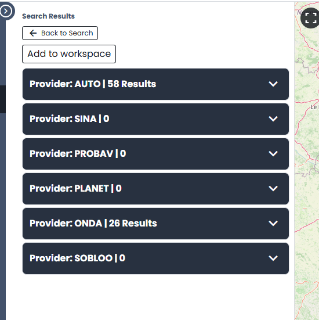Click the back arrow icon beside Back to Search
This screenshot has height=320, width=319.
pos(33,33)
